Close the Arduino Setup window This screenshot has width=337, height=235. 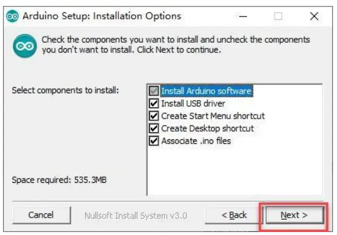click(x=314, y=16)
